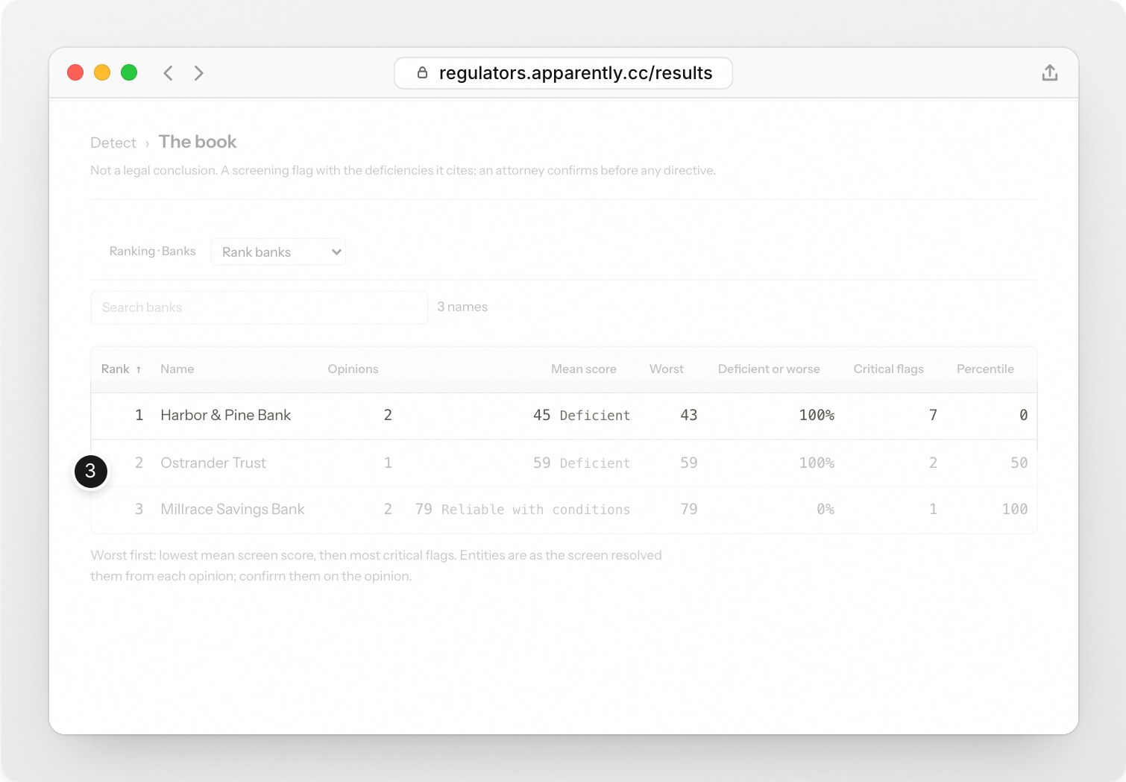Sort by Deficient or worse column
The width and height of the screenshot is (1126, 782).
tap(769, 369)
